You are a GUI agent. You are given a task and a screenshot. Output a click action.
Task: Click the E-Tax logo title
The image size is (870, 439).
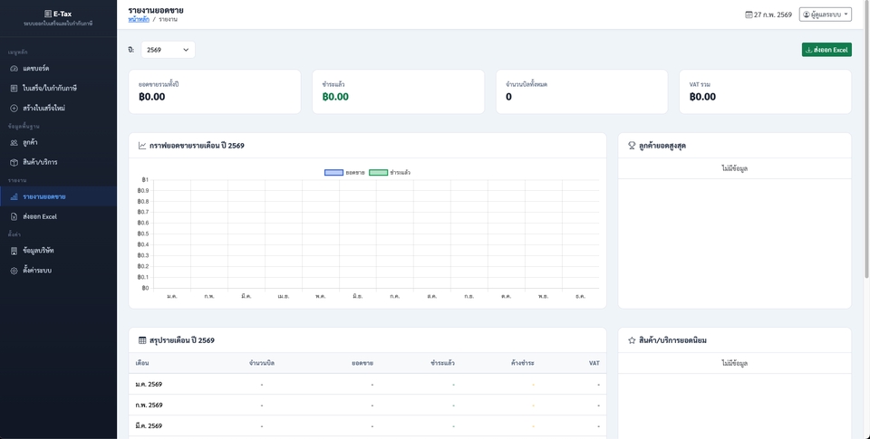point(58,14)
